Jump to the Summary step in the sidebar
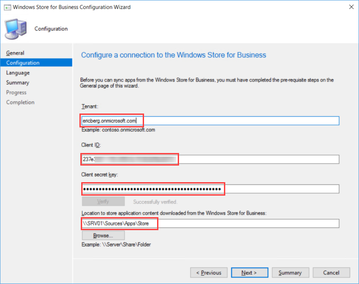Image resolution: width=359 pixels, height=284 pixels. pyautogui.click(x=18, y=83)
